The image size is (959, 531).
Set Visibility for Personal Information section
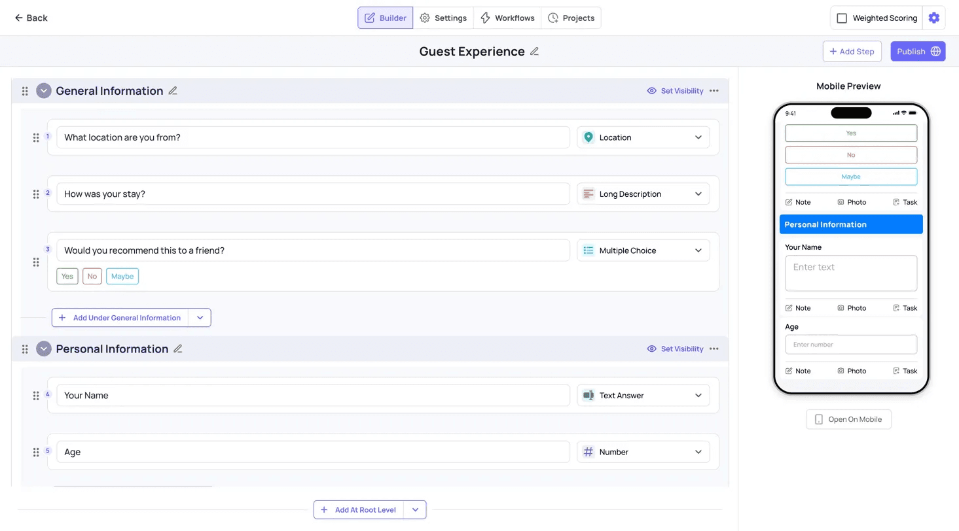(x=675, y=349)
